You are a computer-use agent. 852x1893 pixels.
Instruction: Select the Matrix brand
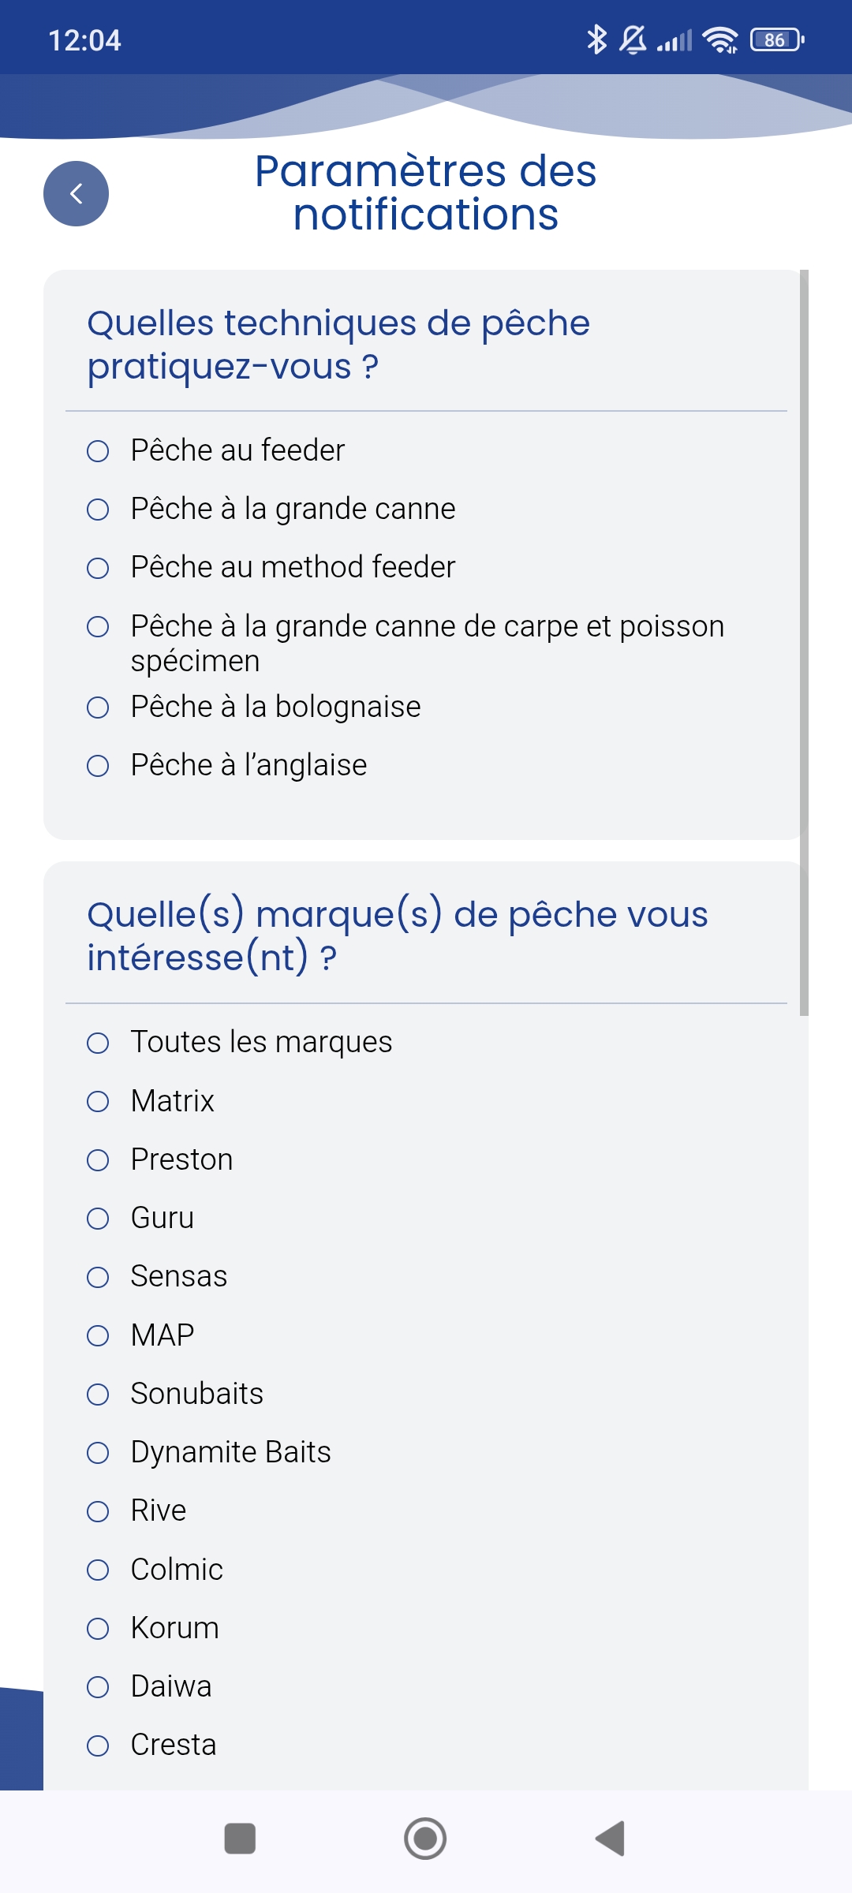point(98,1101)
